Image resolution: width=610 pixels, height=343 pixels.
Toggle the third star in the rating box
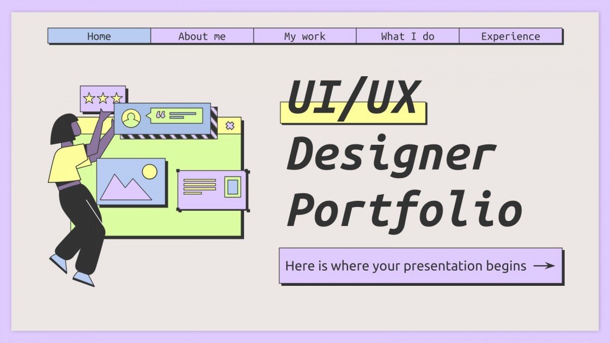[118, 99]
